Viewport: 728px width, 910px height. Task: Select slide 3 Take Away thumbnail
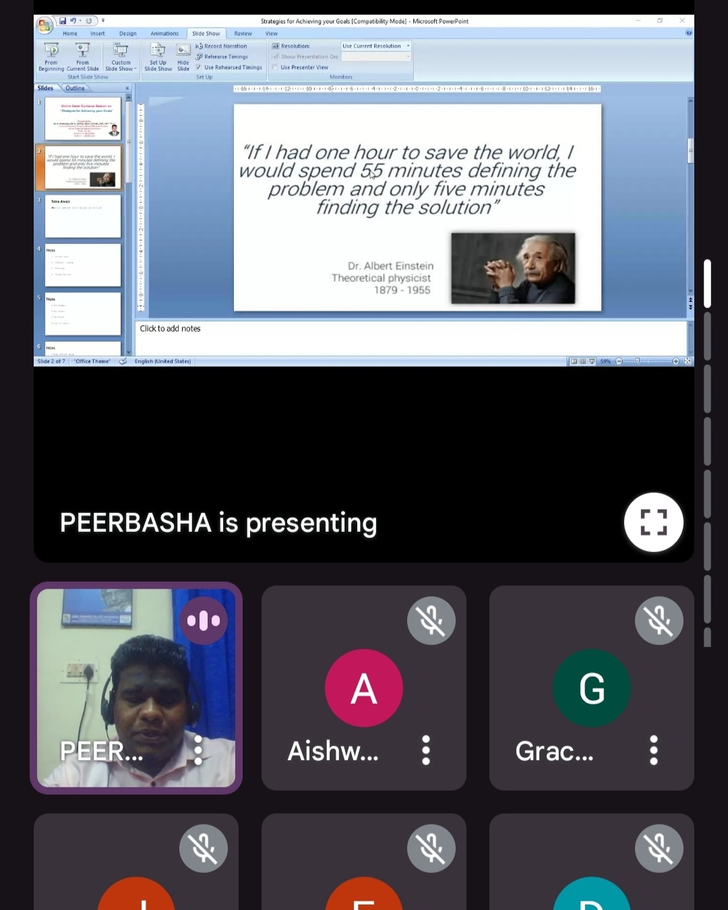(83, 216)
